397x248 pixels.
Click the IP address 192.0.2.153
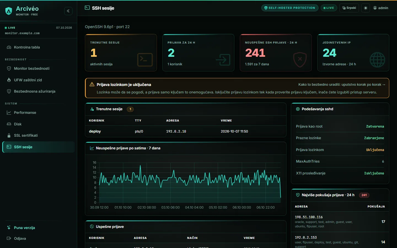pyautogui.click(x=306, y=238)
